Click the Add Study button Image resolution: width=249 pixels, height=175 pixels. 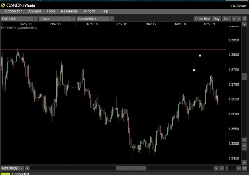coord(10,168)
